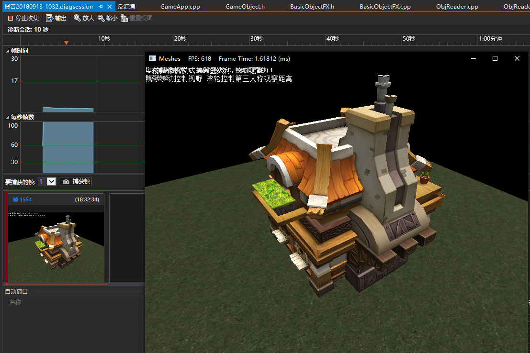Click the 1:00分钟 mark on the timeline
This screenshot has width=530, height=353.
pos(490,39)
